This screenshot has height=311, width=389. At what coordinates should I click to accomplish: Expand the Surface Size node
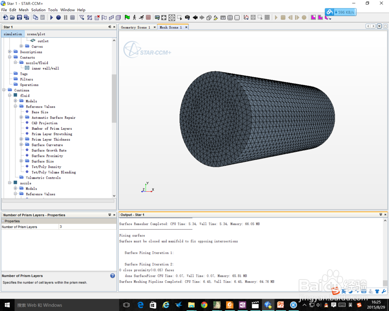(21, 161)
